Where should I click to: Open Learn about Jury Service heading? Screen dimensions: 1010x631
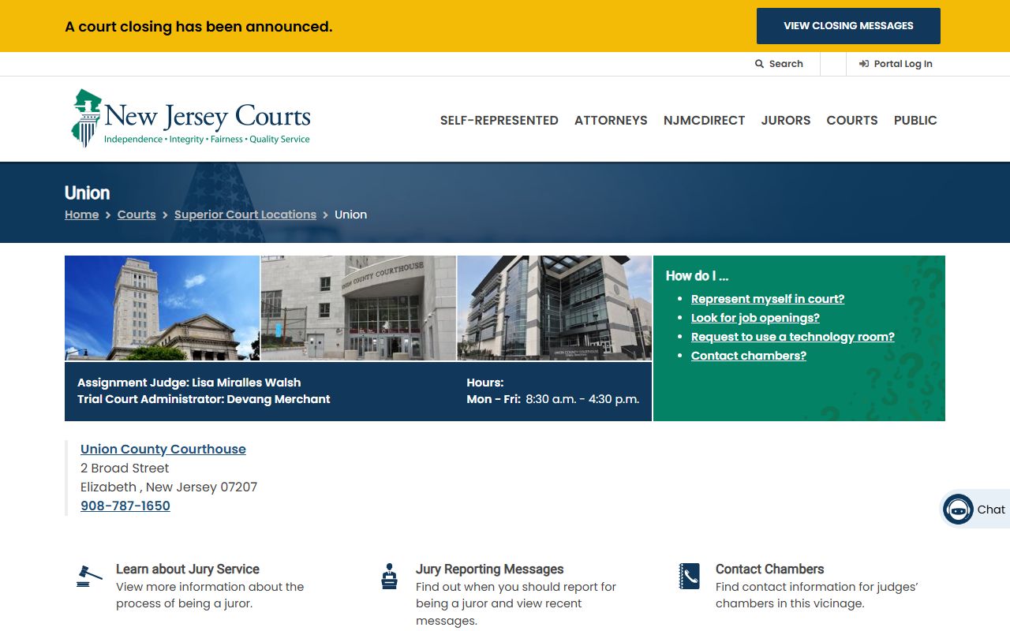coord(188,569)
